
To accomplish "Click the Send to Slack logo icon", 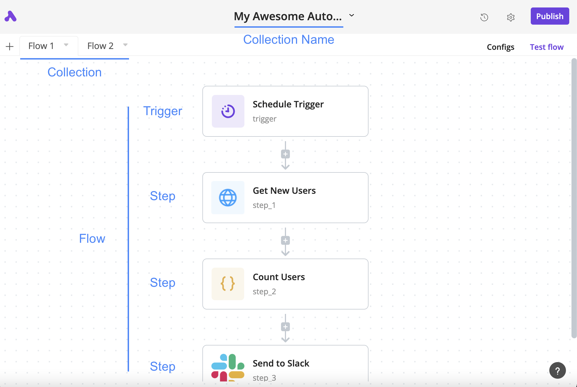I will (228, 367).
